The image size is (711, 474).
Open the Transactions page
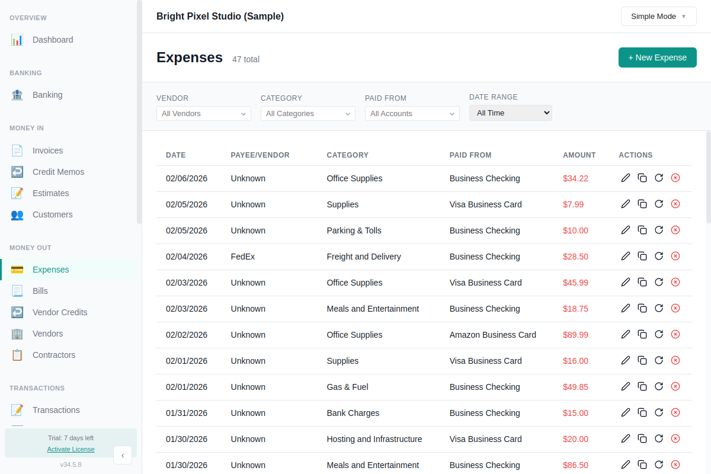click(x=56, y=409)
